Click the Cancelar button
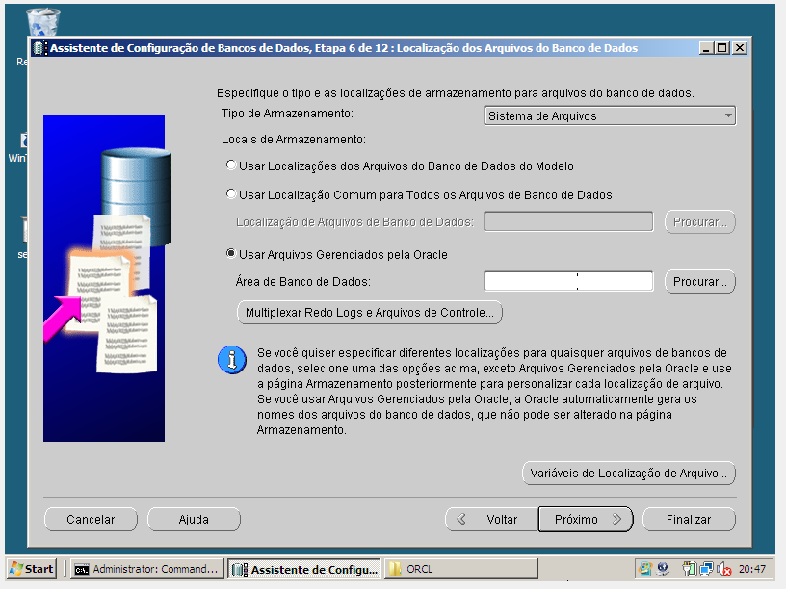This screenshot has height=589, width=786. click(91, 520)
